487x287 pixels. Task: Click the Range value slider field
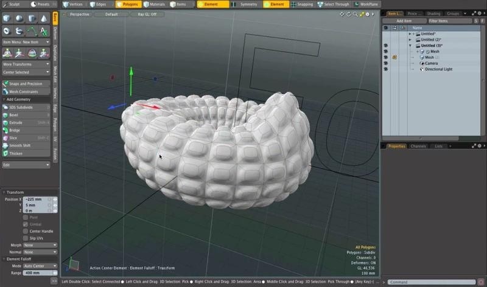click(x=38, y=272)
